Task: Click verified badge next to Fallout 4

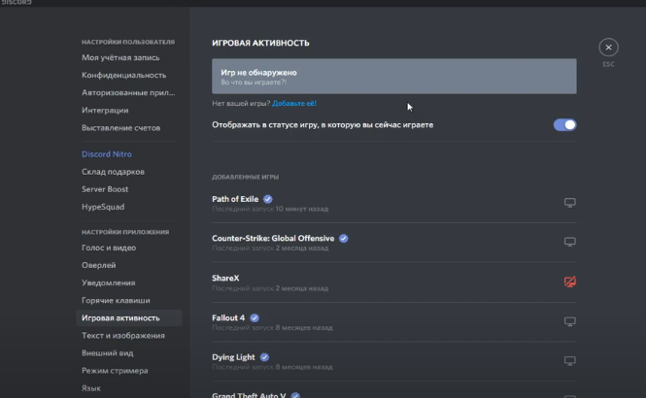Action: pos(255,317)
